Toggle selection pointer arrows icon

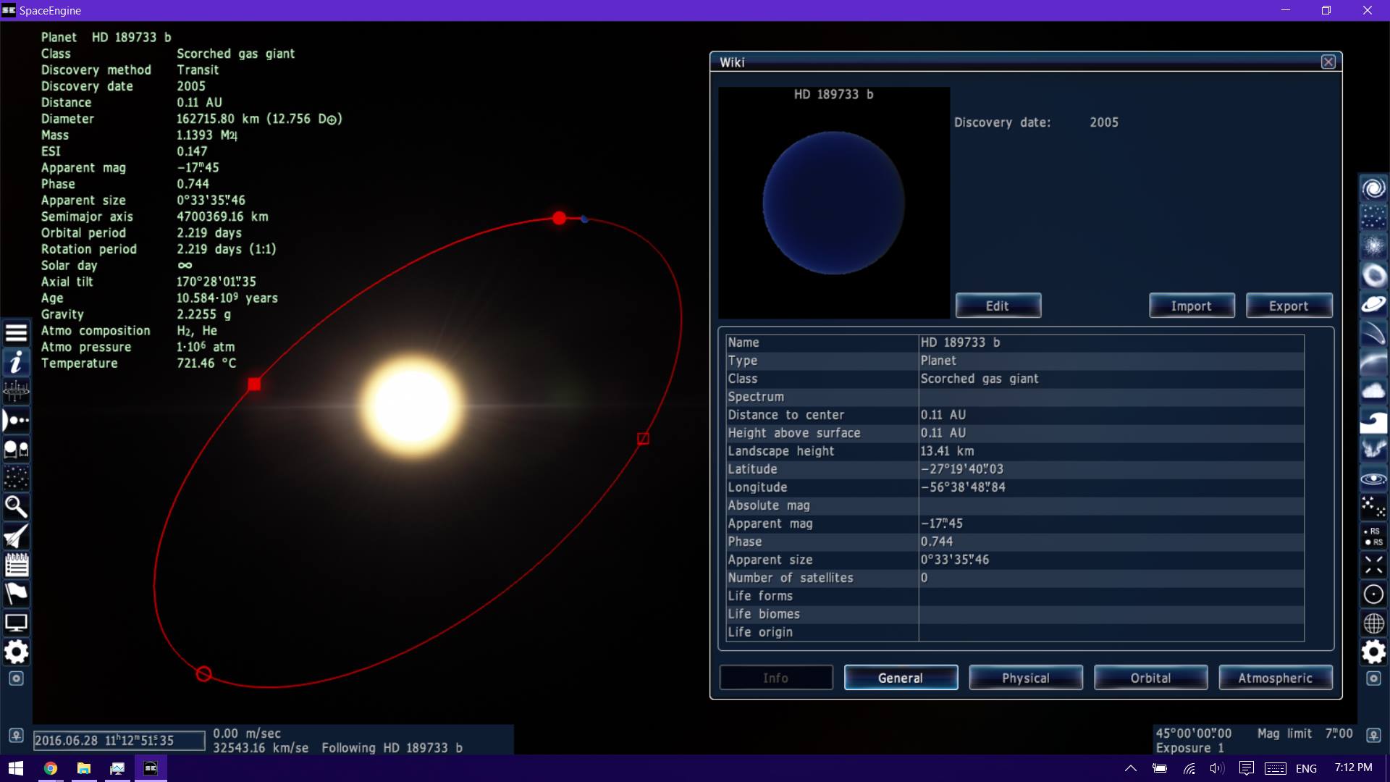(1373, 565)
